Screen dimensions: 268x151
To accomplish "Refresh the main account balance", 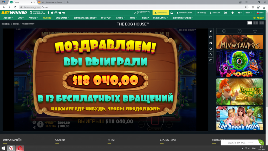I will point(135,13).
